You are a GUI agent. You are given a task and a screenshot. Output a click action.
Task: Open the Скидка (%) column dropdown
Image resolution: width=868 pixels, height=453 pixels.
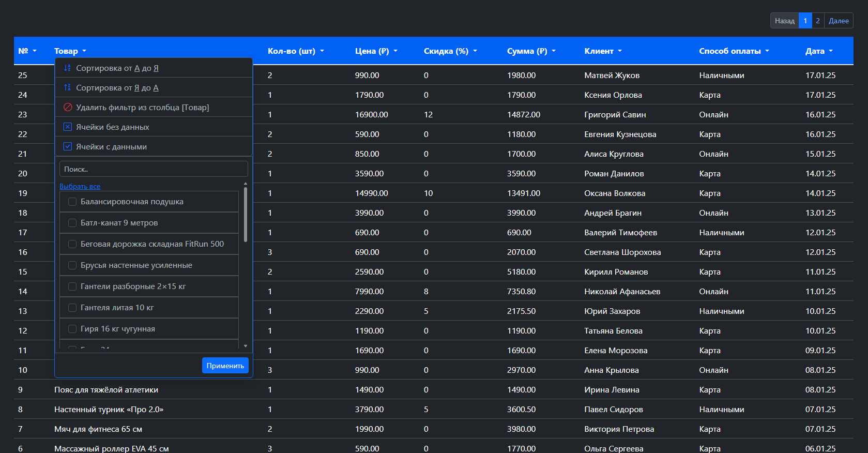[x=475, y=51]
